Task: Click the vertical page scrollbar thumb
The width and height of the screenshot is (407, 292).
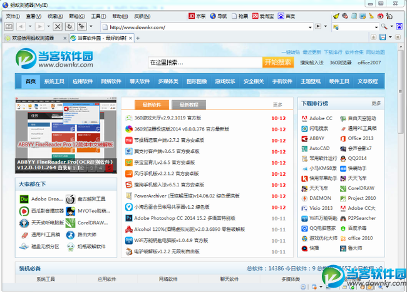Action: 400,92
